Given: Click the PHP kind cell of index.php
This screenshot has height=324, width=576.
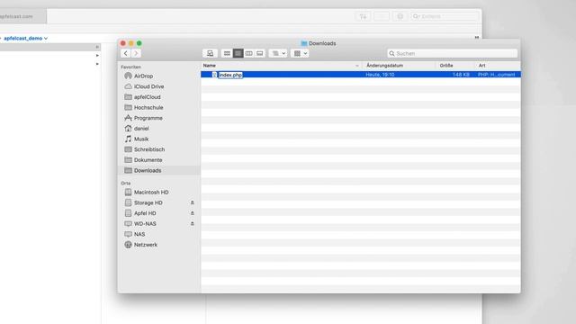Looking at the screenshot, I should click(x=496, y=75).
